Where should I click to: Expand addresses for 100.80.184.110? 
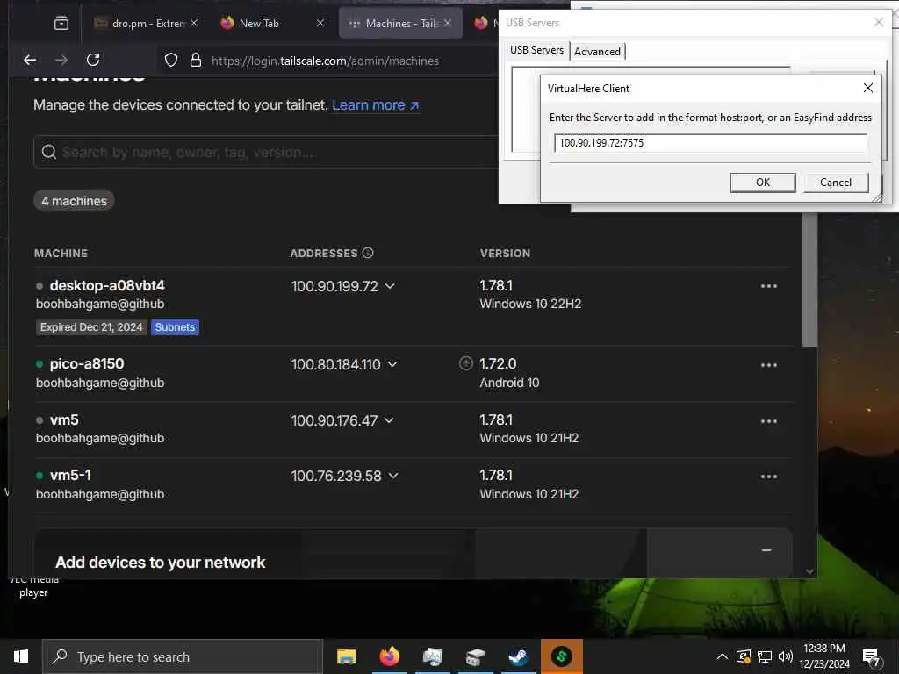pyautogui.click(x=392, y=364)
